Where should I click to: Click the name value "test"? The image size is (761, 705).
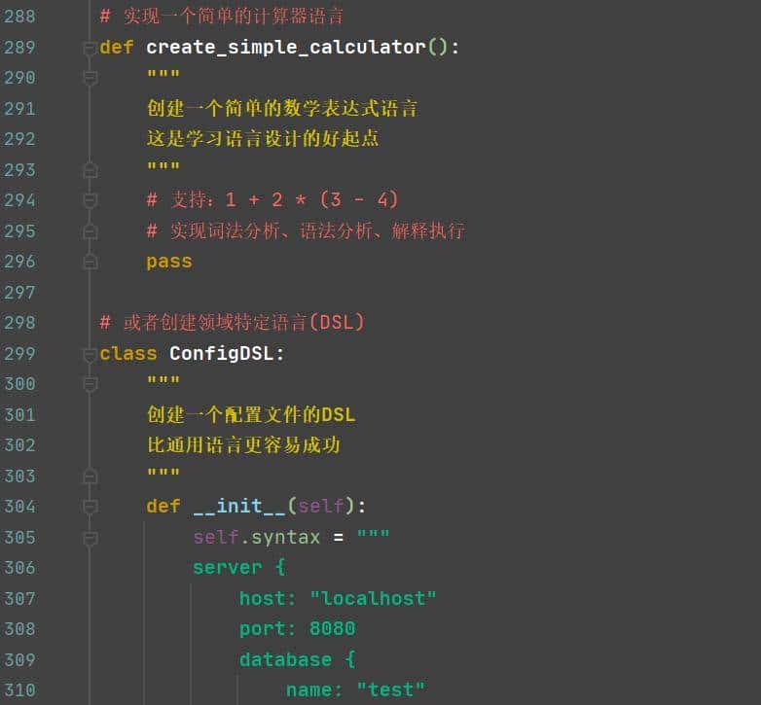pyautogui.click(x=391, y=690)
